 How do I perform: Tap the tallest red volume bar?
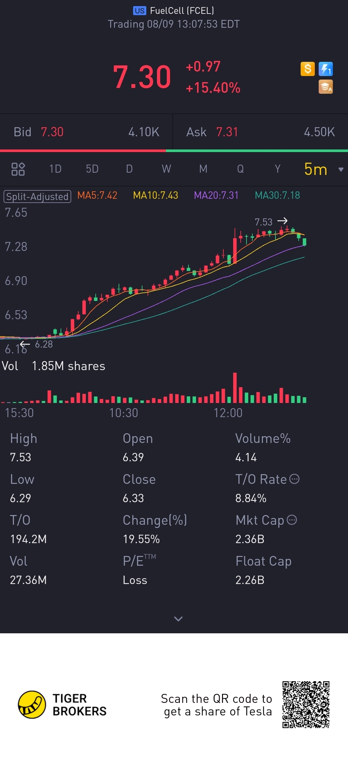tap(235, 388)
